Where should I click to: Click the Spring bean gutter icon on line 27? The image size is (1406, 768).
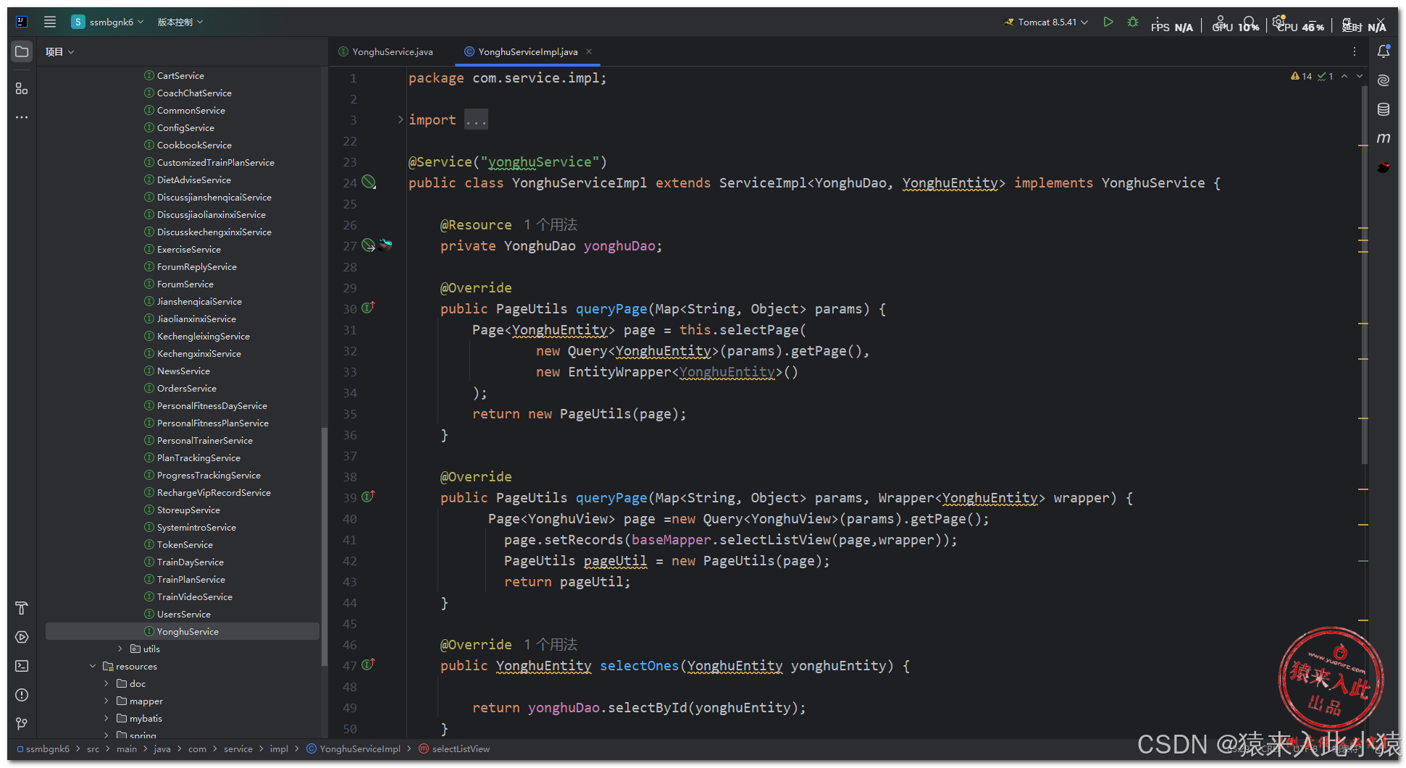369,245
